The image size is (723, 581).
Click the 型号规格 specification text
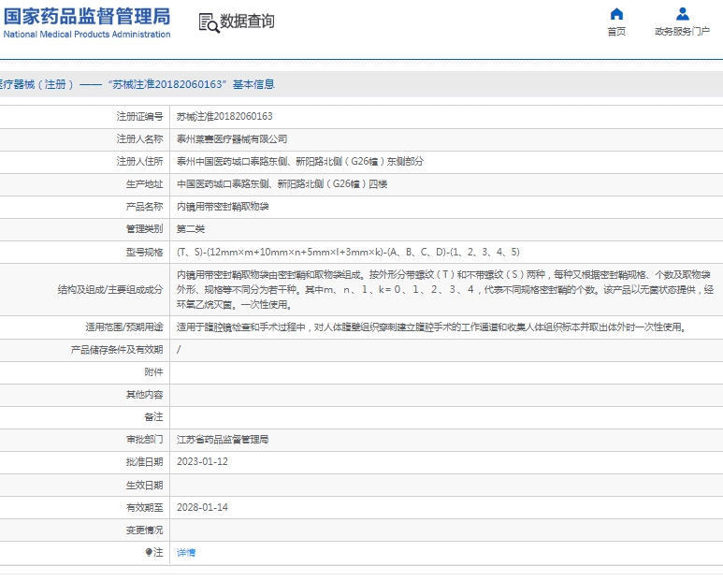pos(348,253)
